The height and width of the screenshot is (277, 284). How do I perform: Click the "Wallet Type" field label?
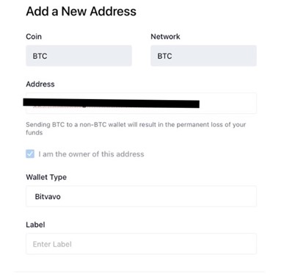coord(46,177)
